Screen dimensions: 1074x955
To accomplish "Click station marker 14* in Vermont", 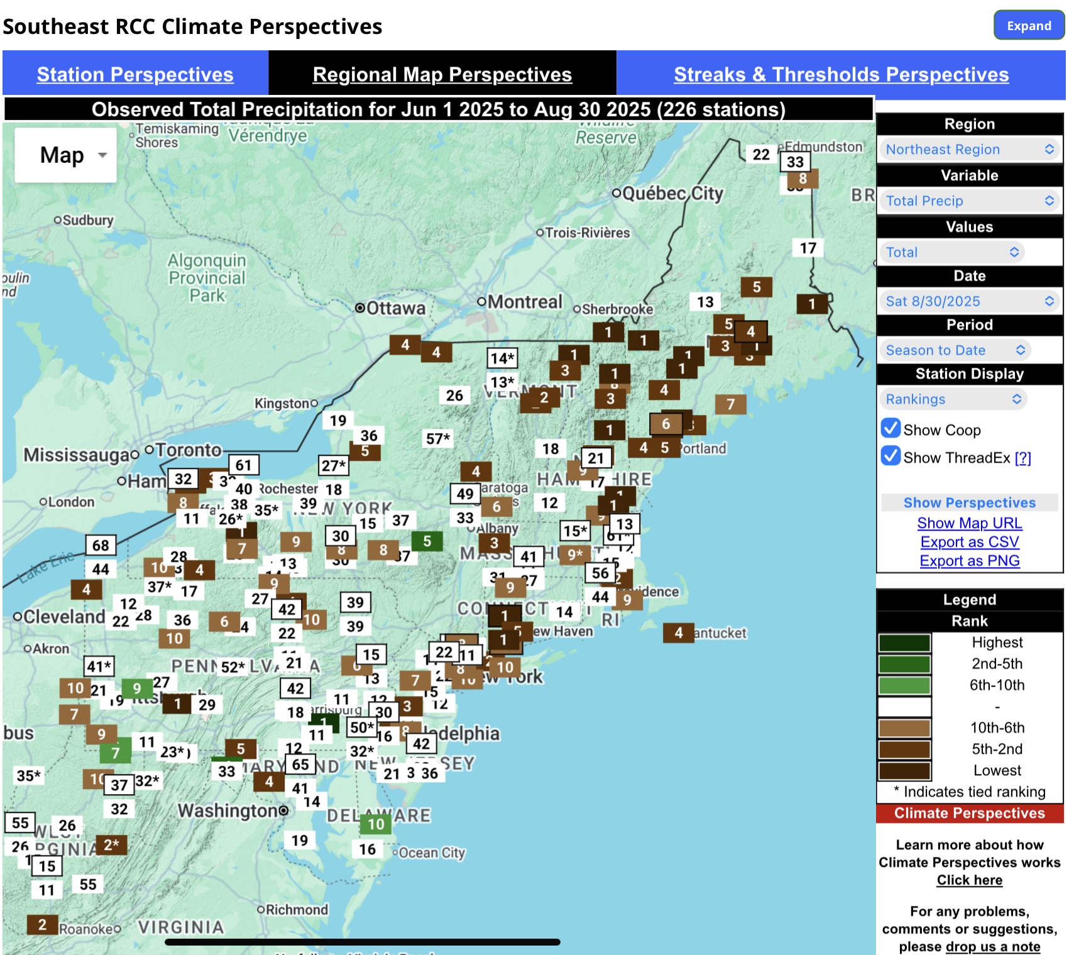I will [x=502, y=358].
